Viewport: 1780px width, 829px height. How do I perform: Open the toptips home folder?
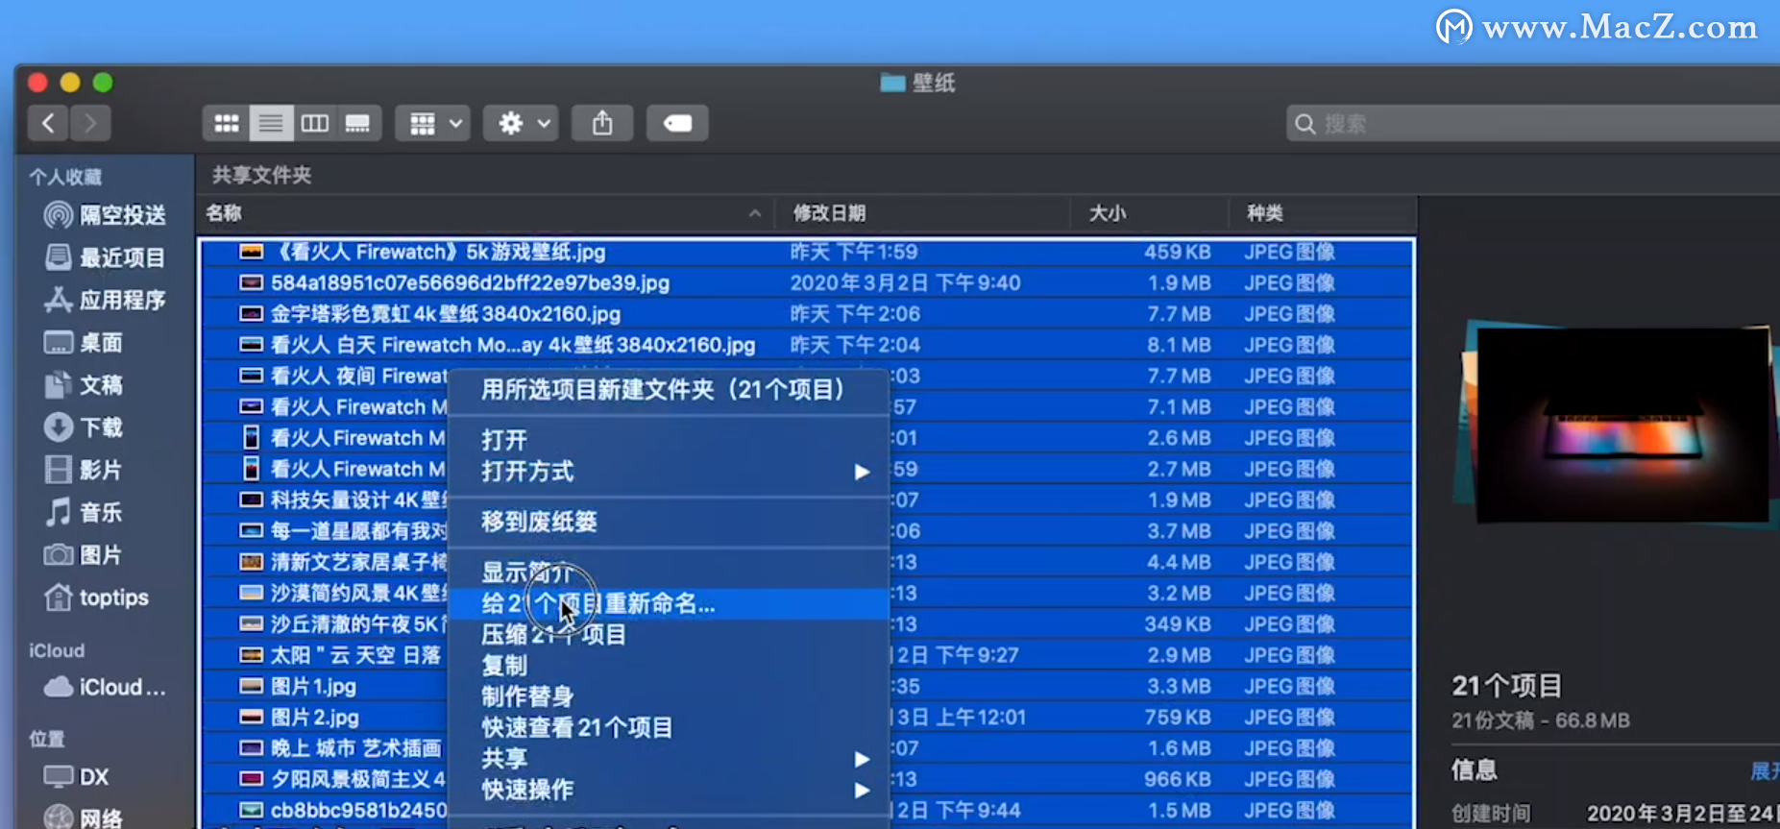(x=96, y=597)
